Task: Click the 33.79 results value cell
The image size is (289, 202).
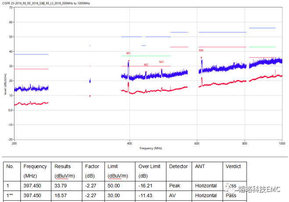Action: (61, 185)
